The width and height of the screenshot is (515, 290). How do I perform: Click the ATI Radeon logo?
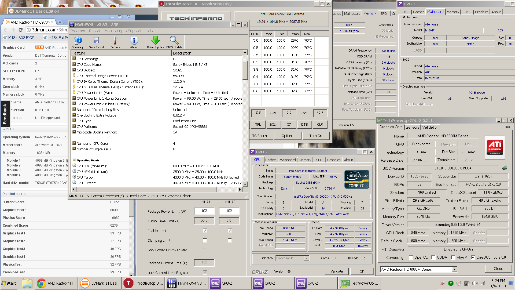coord(495,147)
